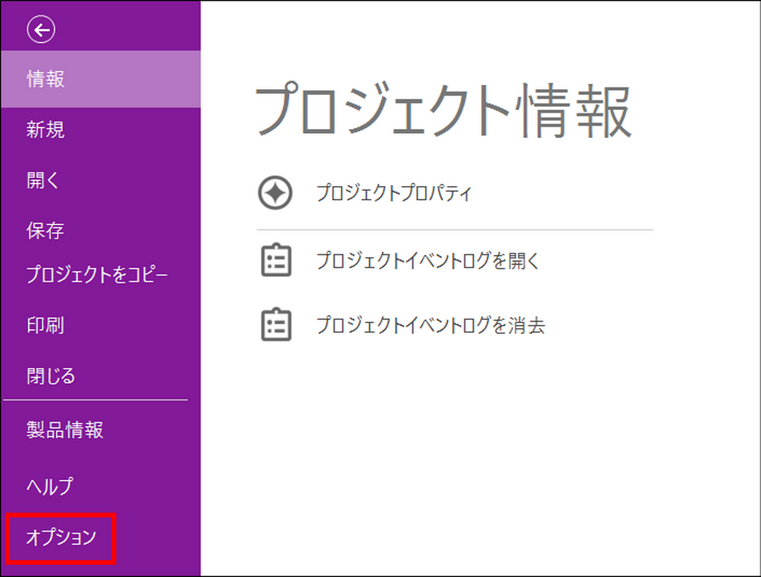Choose プロジェクトをコピー in the sidebar
The height and width of the screenshot is (577, 761).
[97, 275]
